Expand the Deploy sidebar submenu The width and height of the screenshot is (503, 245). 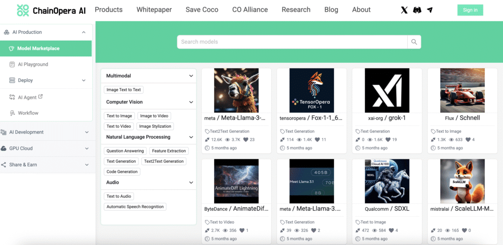tap(84, 80)
